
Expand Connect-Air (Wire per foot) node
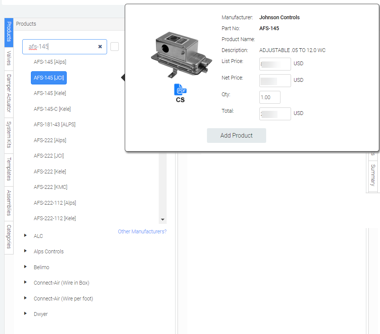(x=25, y=298)
